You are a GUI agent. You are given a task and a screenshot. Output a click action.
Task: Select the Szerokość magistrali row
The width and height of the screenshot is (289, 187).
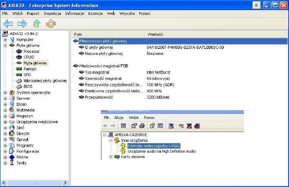click(179, 79)
